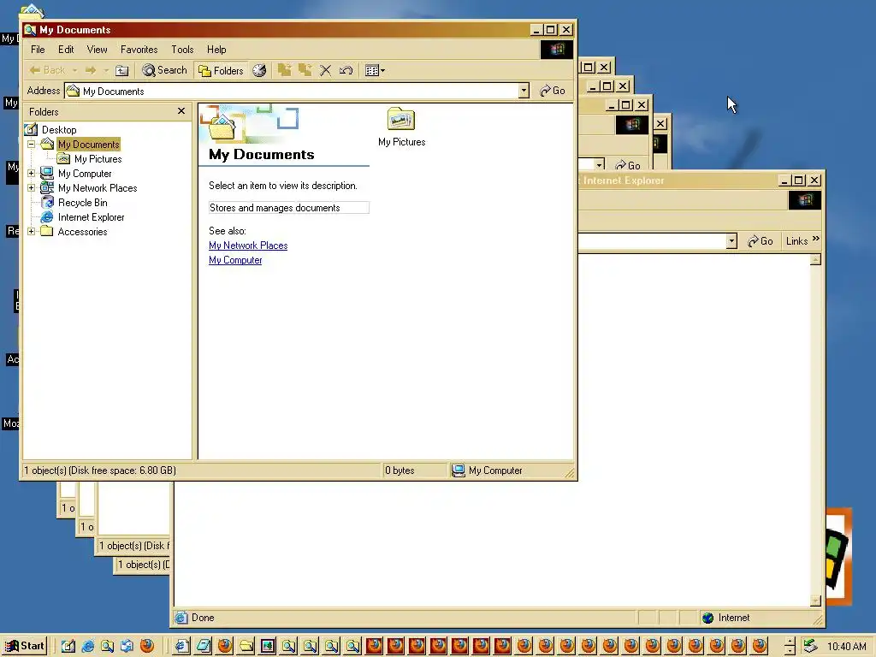
Task: Open the Views dropdown arrow
Action: pos(382,70)
